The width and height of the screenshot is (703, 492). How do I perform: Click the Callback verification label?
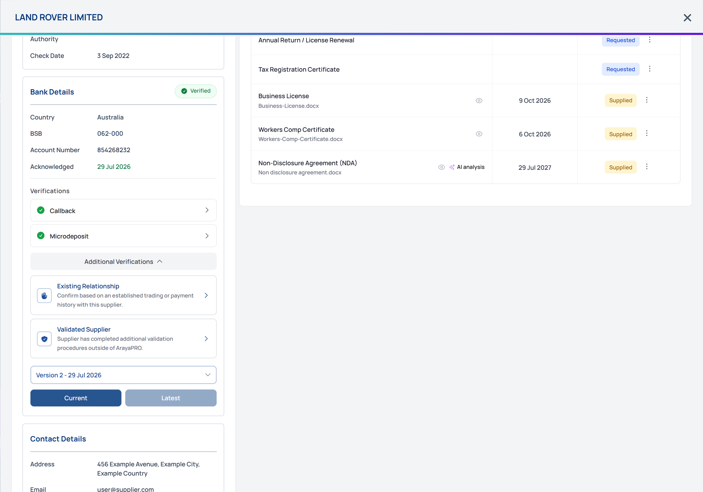point(63,211)
